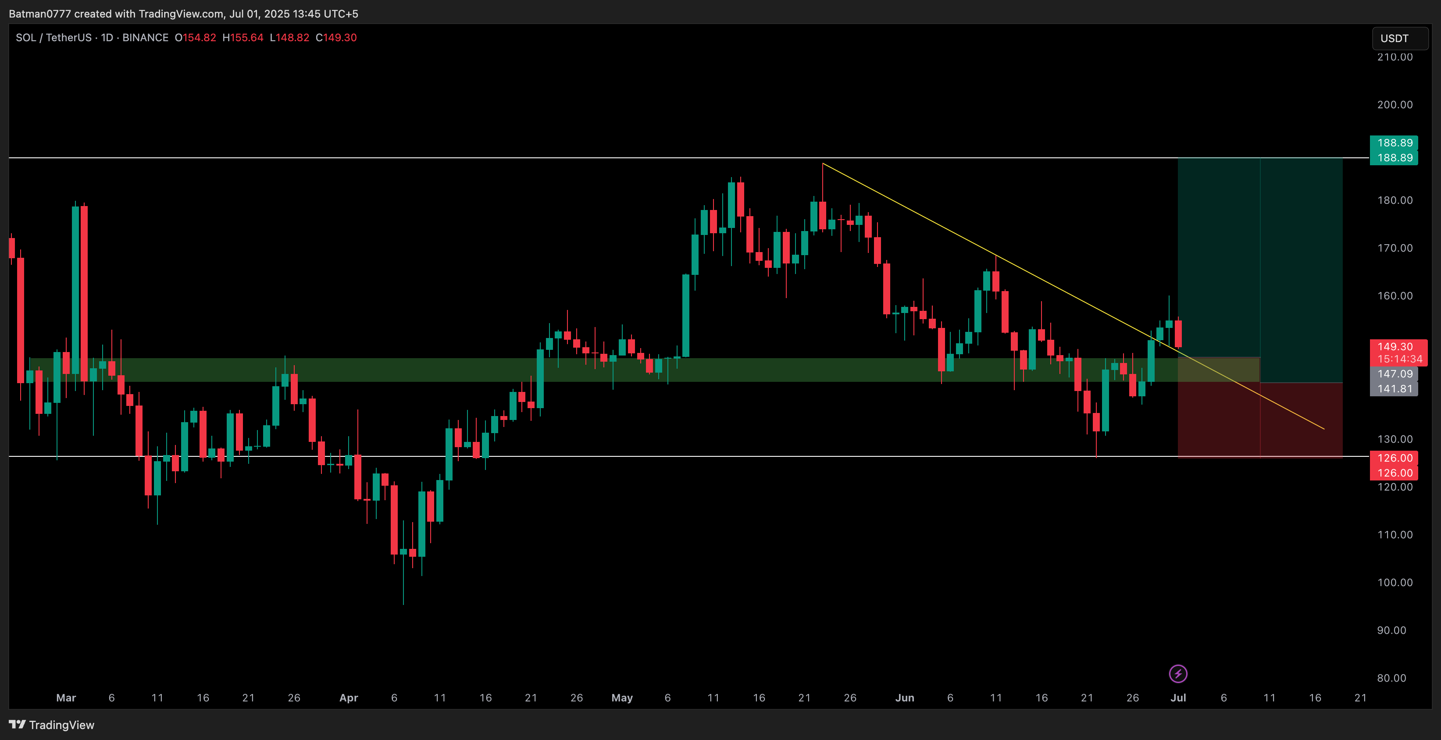Click the 130.00 price axis tick
Screen dimensions: 1441x740
point(1395,439)
